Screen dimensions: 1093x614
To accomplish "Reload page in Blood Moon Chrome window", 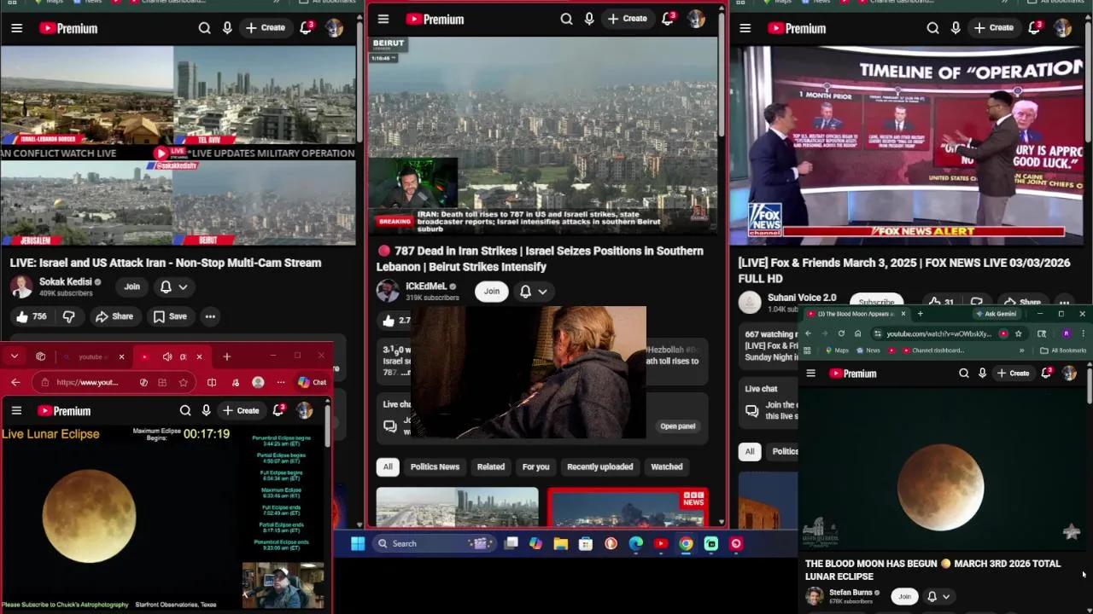I will pyautogui.click(x=841, y=333).
